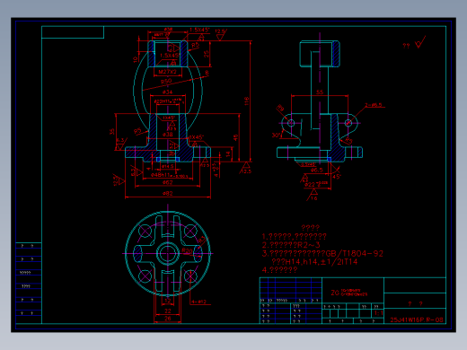
Task: Select the 'R50' radius dimension text
Action: click(x=166, y=82)
